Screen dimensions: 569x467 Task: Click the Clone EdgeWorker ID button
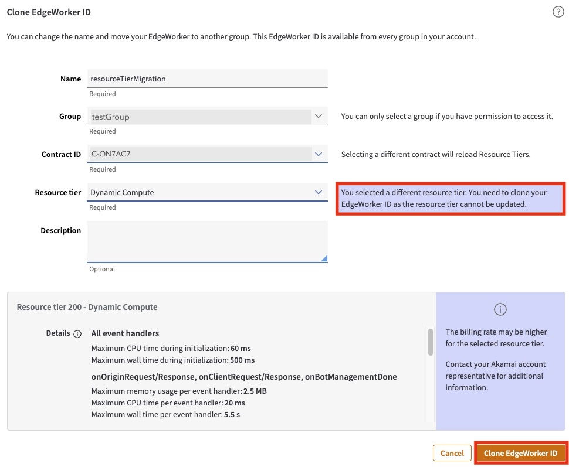520,453
